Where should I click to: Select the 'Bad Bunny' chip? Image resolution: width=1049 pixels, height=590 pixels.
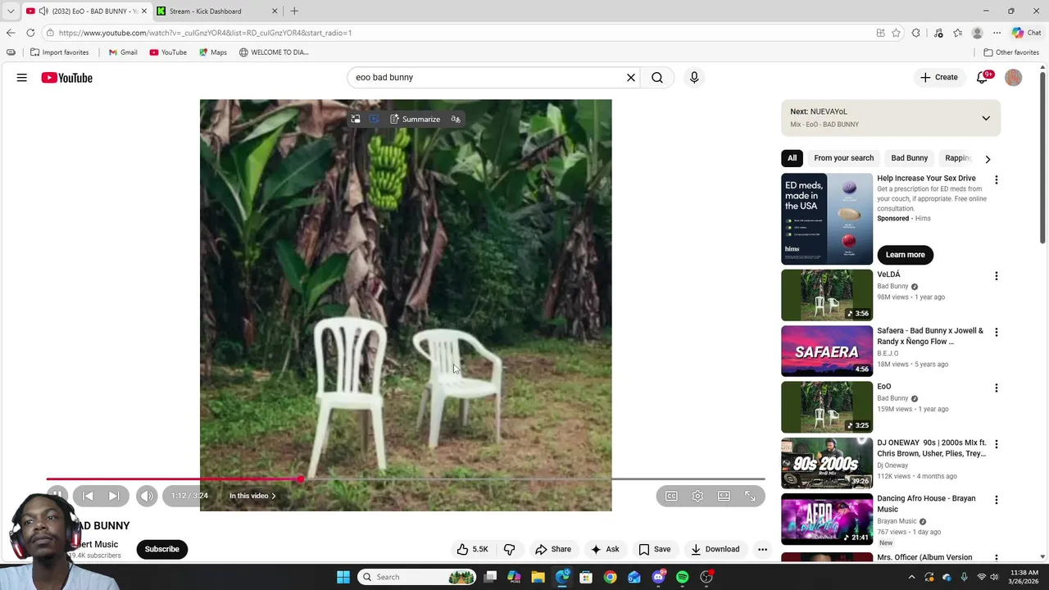point(910,158)
